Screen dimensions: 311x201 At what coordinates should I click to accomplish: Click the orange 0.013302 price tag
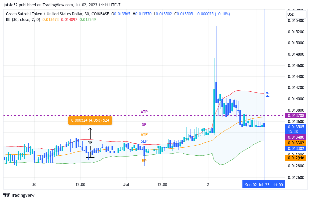point(296,143)
